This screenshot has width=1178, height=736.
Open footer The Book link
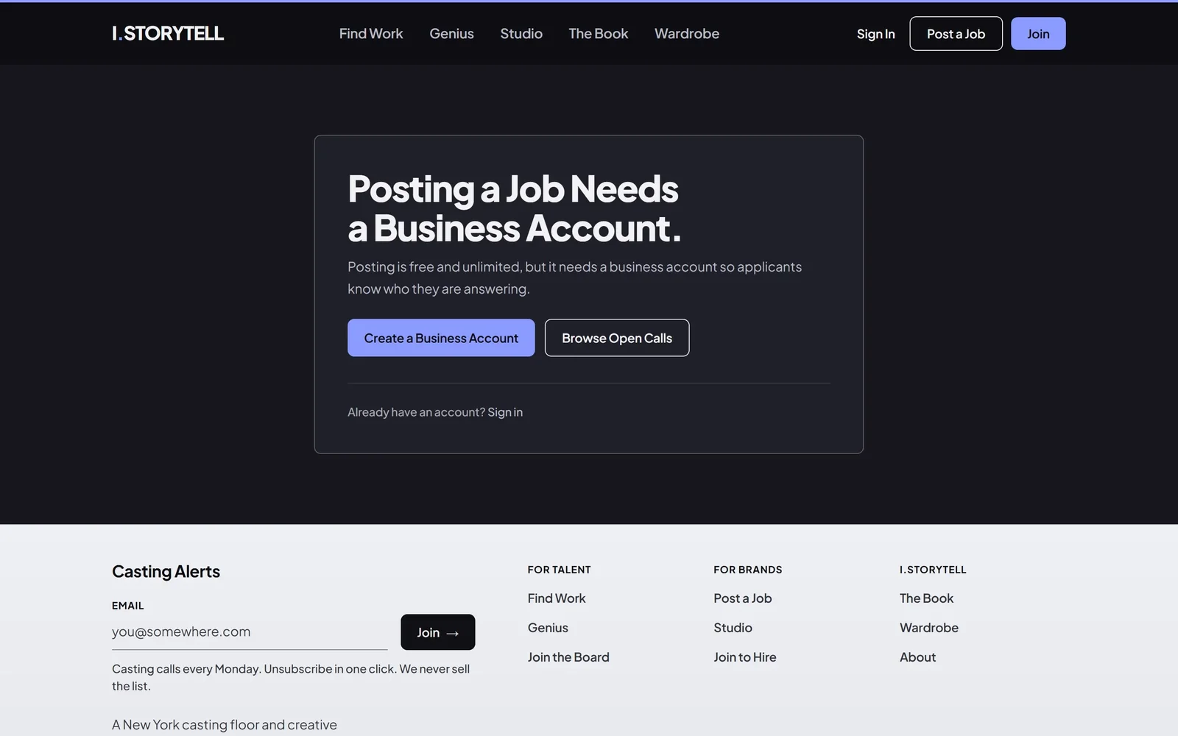(x=926, y=598)
